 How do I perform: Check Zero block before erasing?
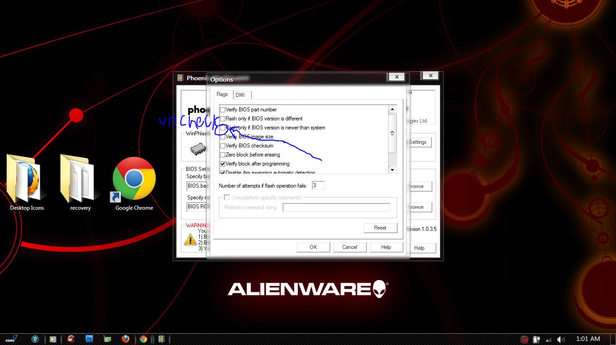(x=222, y=155)
